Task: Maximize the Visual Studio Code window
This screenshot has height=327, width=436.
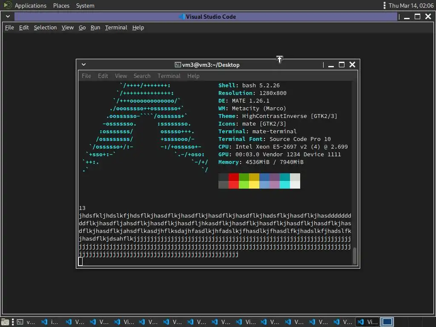Action: pos(417,17)
